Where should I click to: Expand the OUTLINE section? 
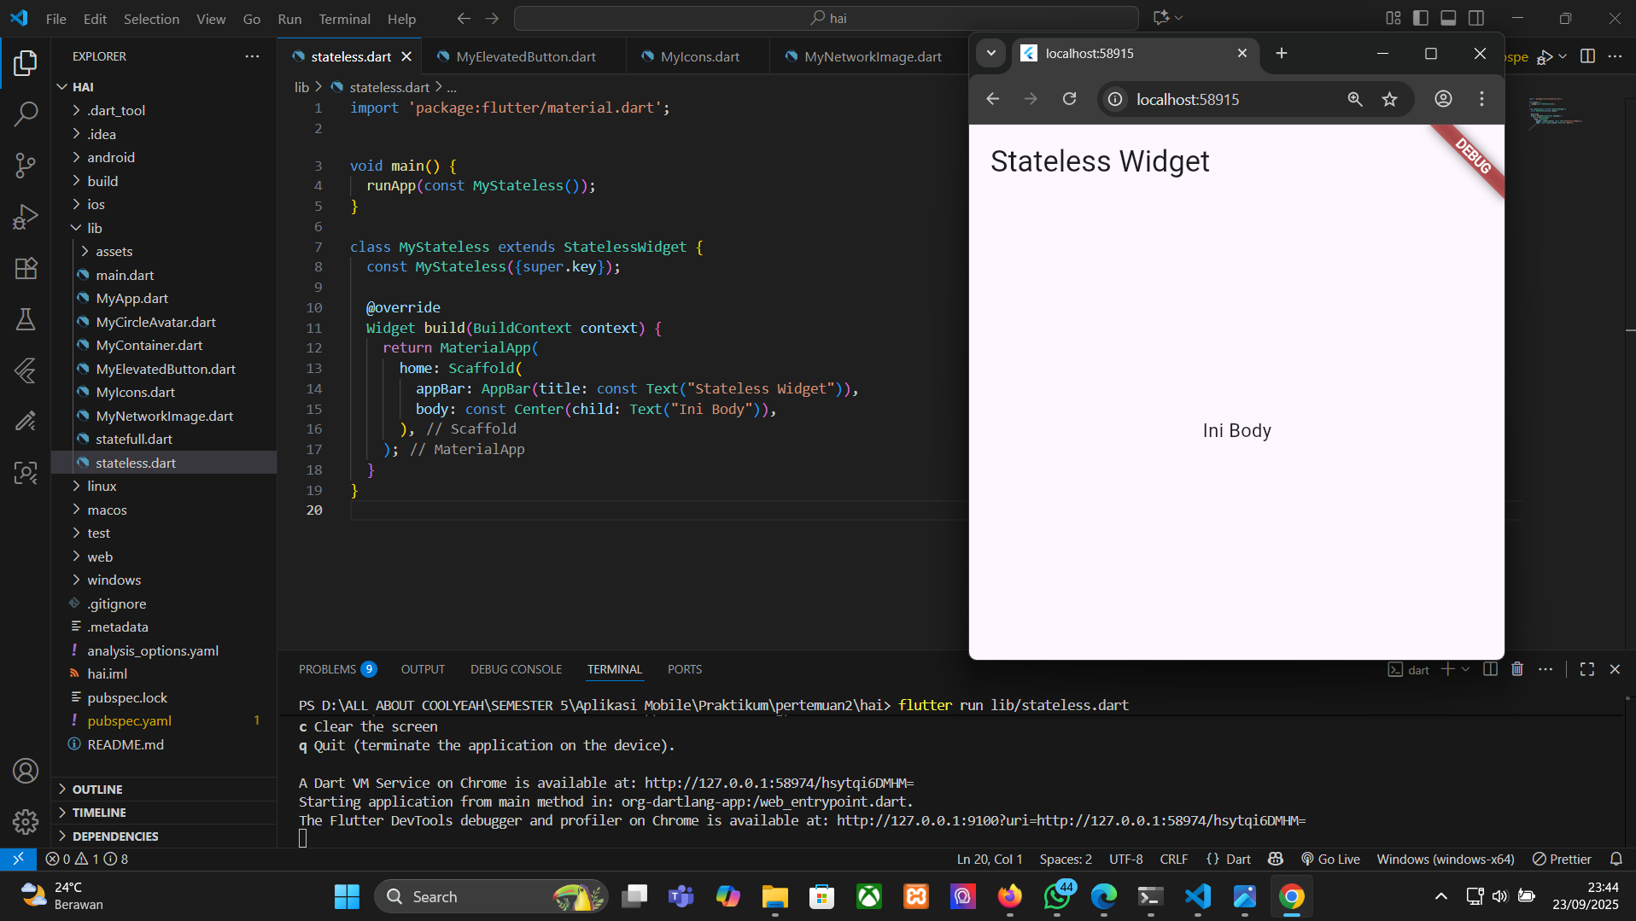pyautogui.click(x=97, y=789)
